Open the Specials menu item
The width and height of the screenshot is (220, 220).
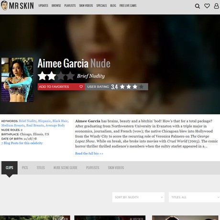pos(101,6)
